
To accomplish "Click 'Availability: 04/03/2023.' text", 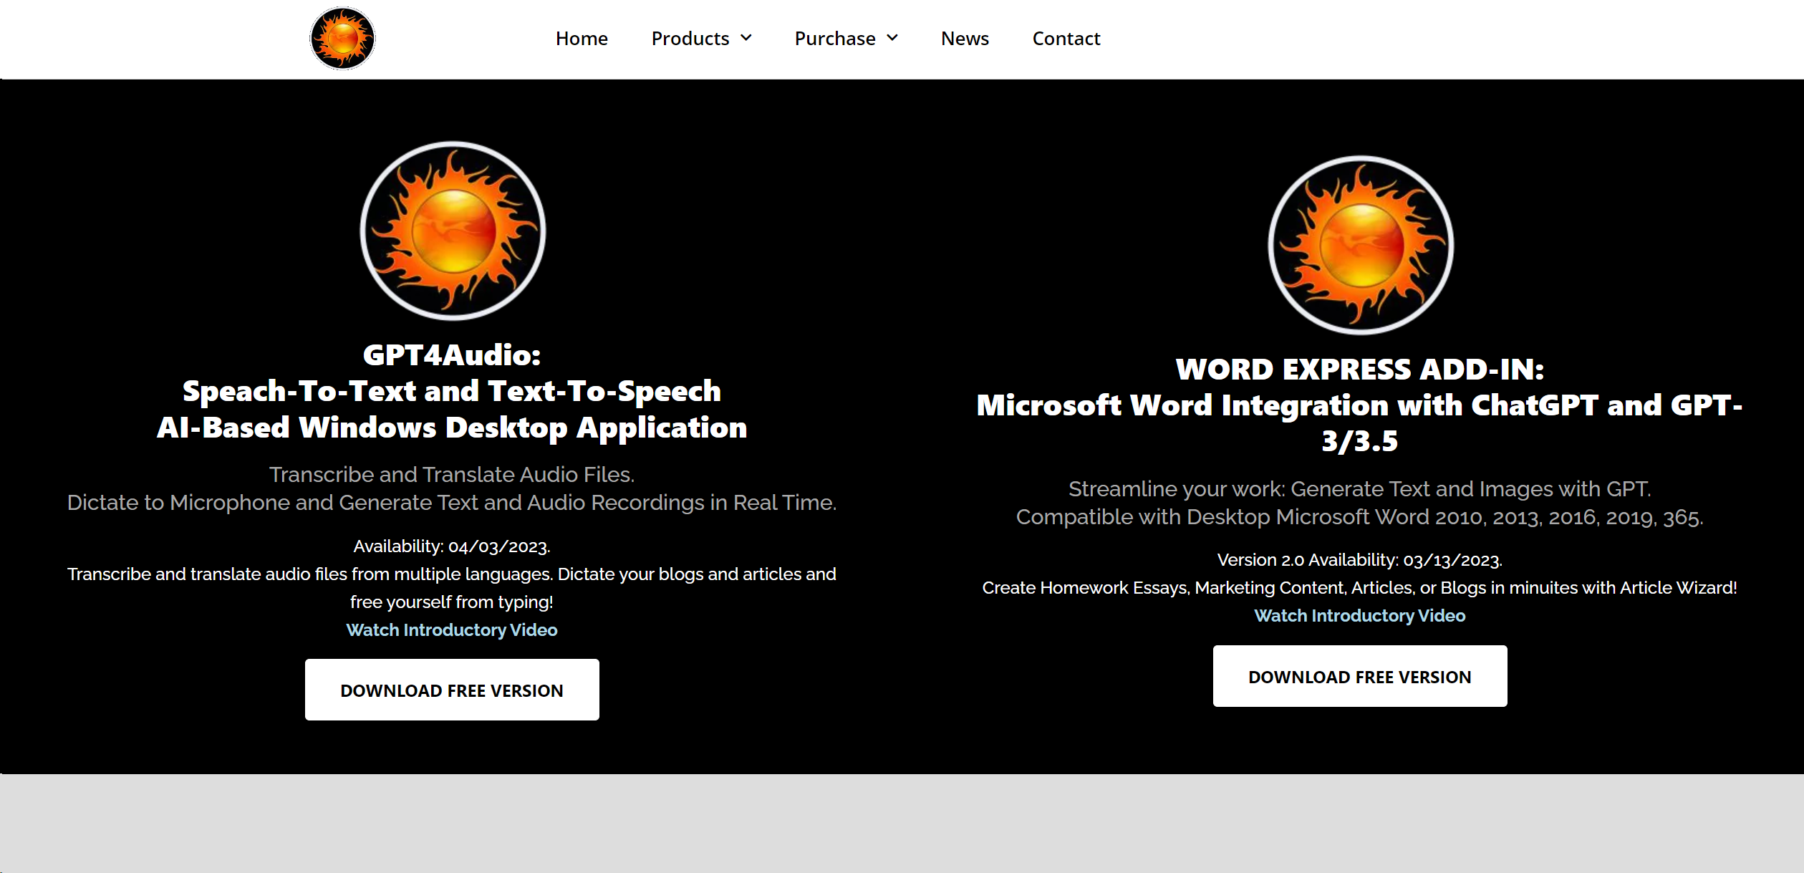I will (x=452, y=546).
